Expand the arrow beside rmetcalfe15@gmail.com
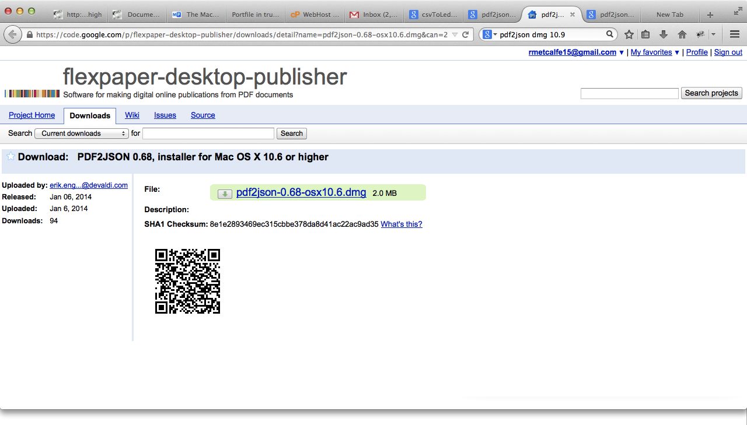This screenshot has height=425, width=747. 622,52
